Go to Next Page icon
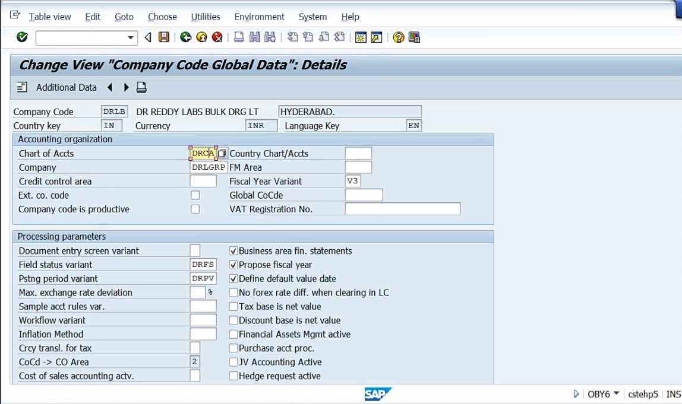Screen dimensions: 682x404 324,37
